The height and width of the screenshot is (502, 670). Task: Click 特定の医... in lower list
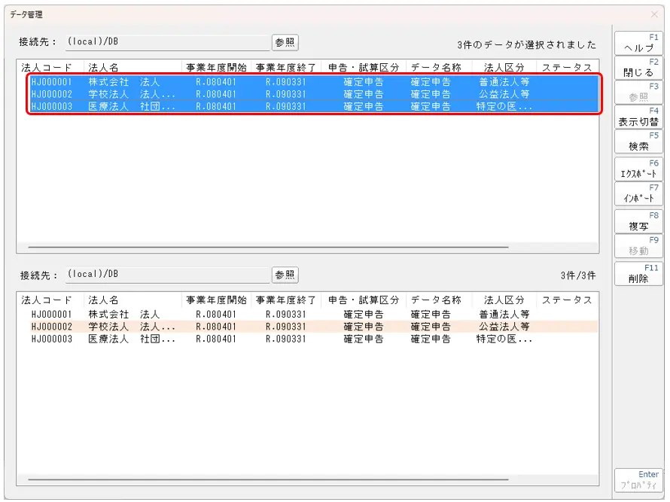coord(504,339)
